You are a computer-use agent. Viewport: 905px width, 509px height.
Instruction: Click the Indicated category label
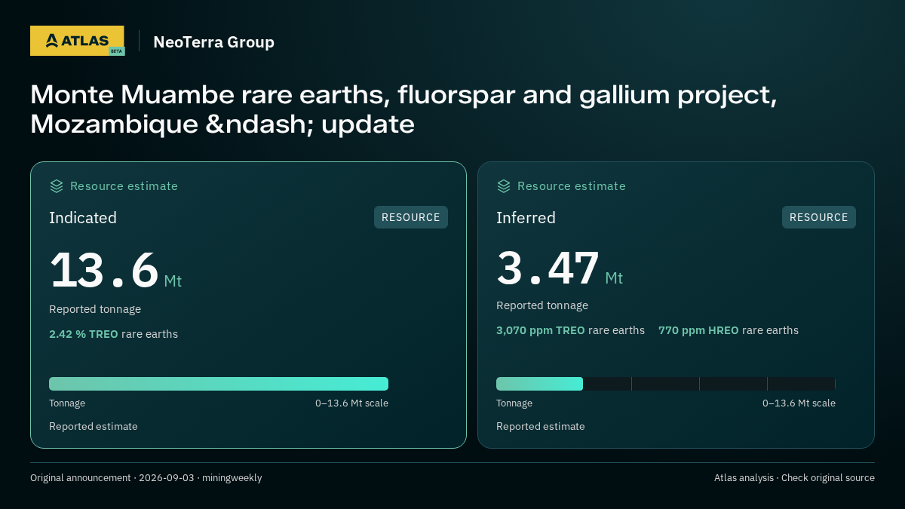(x=83, y=218)
